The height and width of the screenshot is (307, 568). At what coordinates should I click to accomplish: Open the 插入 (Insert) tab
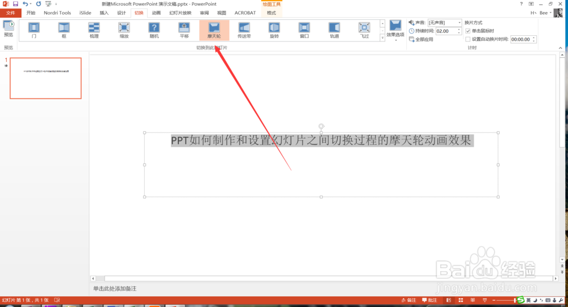(x=104, y=13)
